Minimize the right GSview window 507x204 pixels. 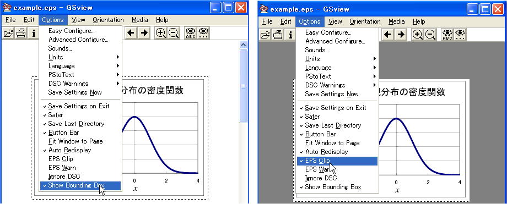[472, 9]
